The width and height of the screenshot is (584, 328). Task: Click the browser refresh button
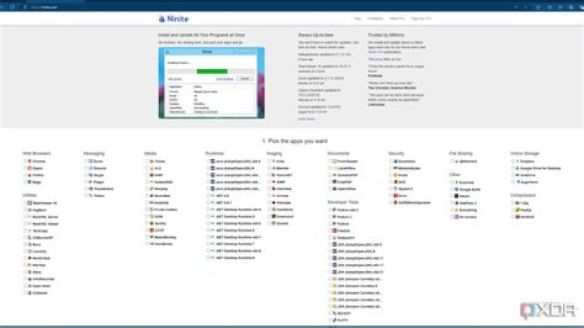click(x=12, y=7)
